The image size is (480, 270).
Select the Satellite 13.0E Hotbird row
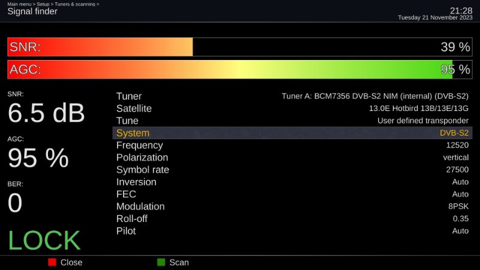(x=292, y=109)
